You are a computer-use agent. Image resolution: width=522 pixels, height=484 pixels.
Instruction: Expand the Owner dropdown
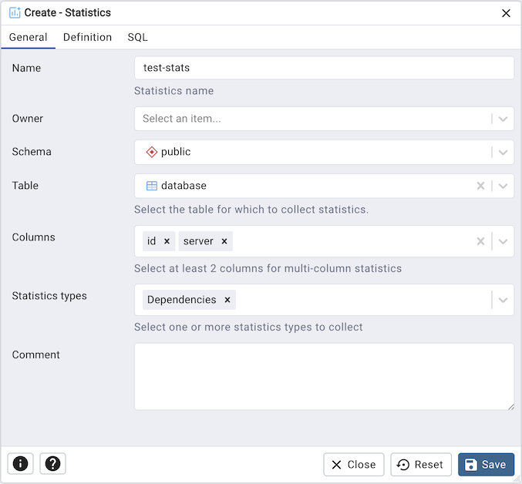click(503, 119)
